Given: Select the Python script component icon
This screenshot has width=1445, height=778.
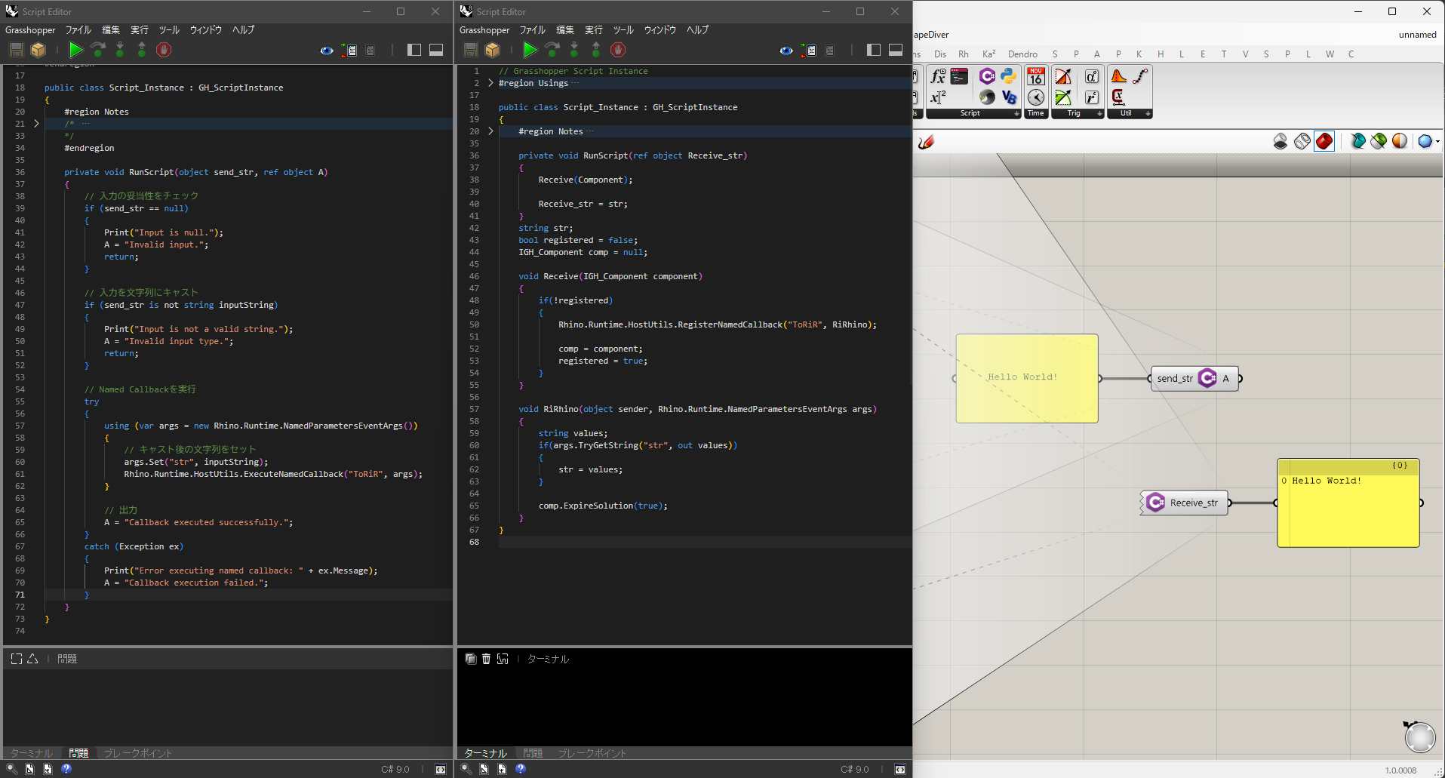Looking at the screenshot, I should point(1009,76).
